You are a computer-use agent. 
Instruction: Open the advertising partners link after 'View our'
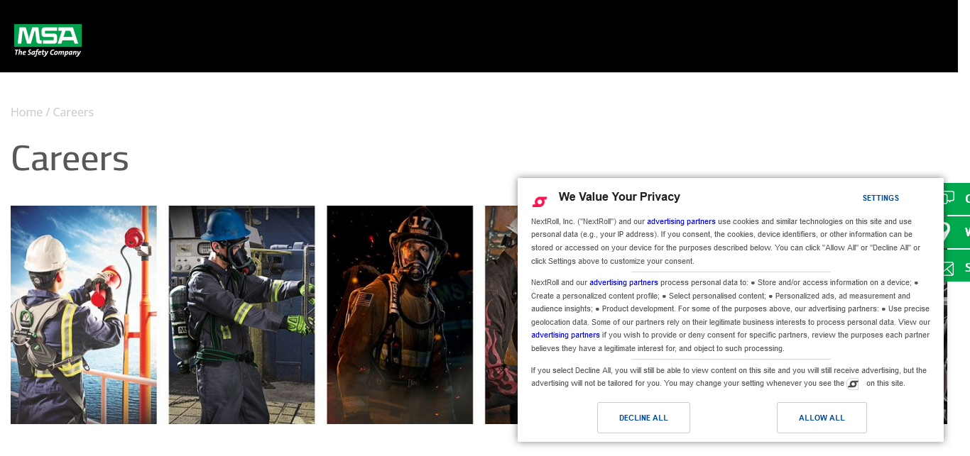pos(565,335)
